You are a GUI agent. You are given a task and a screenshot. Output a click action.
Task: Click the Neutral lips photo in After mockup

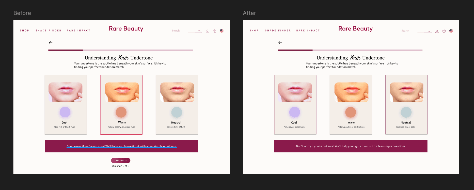(407, 92)
